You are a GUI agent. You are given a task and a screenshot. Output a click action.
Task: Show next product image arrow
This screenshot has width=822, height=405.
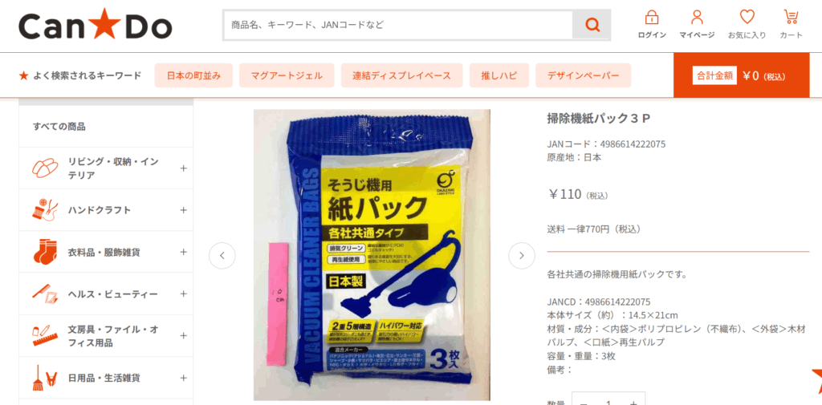pos(522,256)
